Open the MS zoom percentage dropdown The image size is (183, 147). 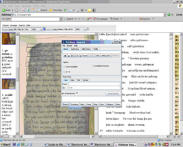point(41,29)
